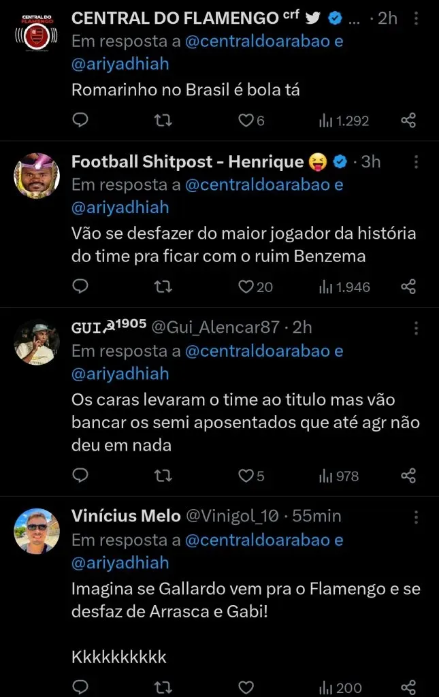Retweet Central do Flamengo's reply

[x=163, y=120]
